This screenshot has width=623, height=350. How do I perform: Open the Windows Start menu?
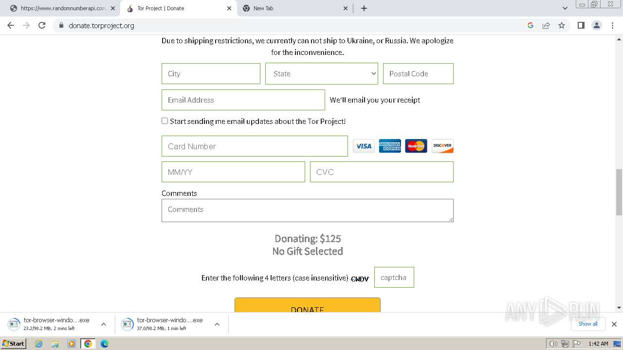point(13,344)
